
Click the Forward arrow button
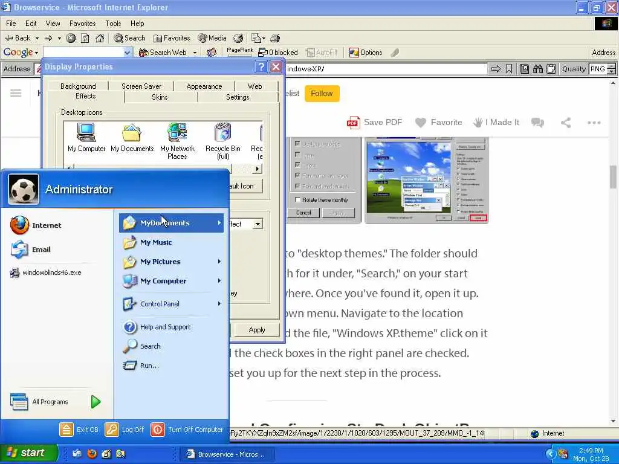click(x=48, y=38)
